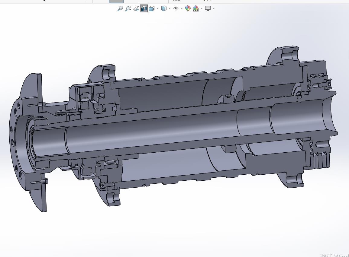Open the View Orientation cube icon

click(x=152, y=9)
